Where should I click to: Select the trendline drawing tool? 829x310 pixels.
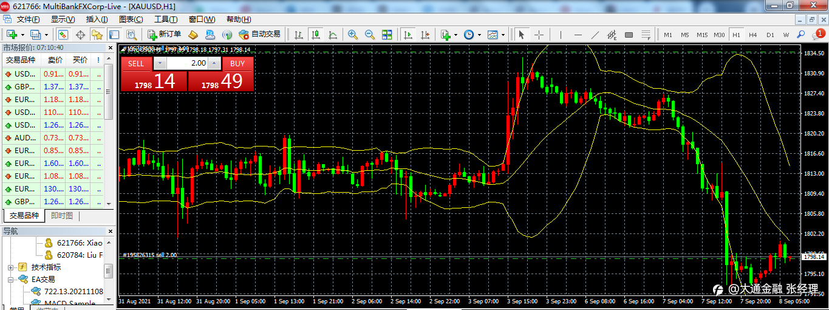(x=595, y=35)
